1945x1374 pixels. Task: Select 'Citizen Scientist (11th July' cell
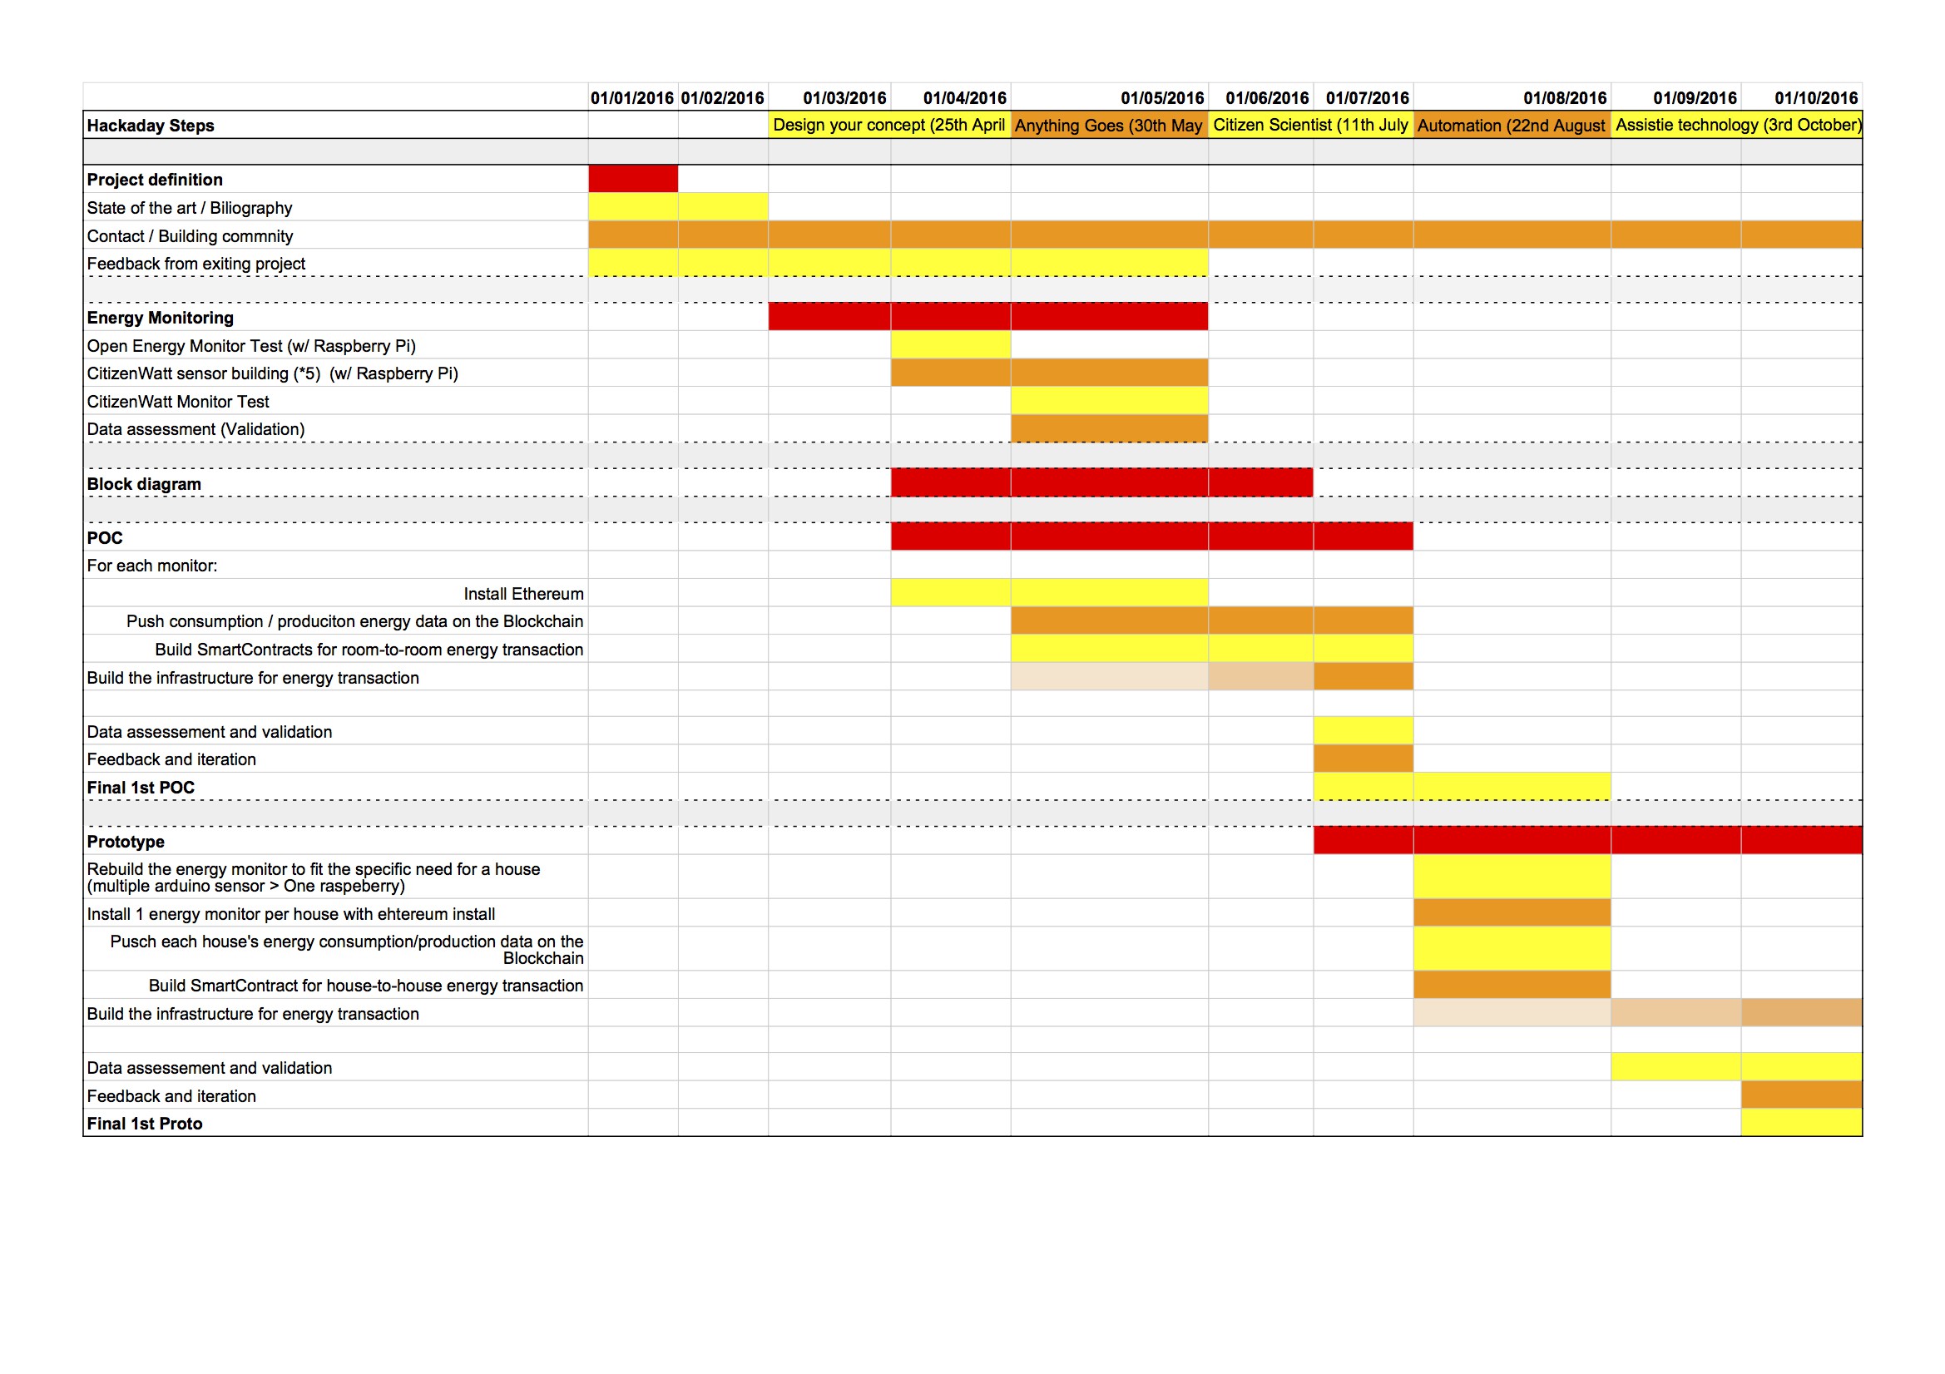coord(1310,125)
